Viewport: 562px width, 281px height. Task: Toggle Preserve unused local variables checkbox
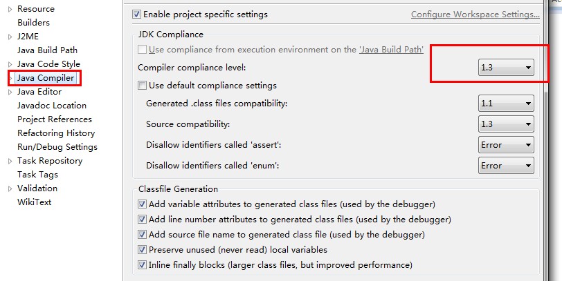click(x=143, y=249)
